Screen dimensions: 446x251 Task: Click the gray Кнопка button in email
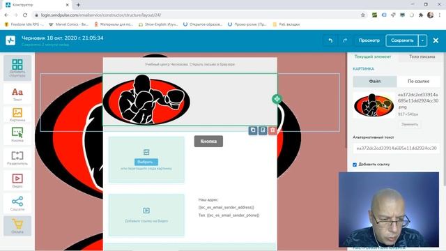[x=208, y=141]
